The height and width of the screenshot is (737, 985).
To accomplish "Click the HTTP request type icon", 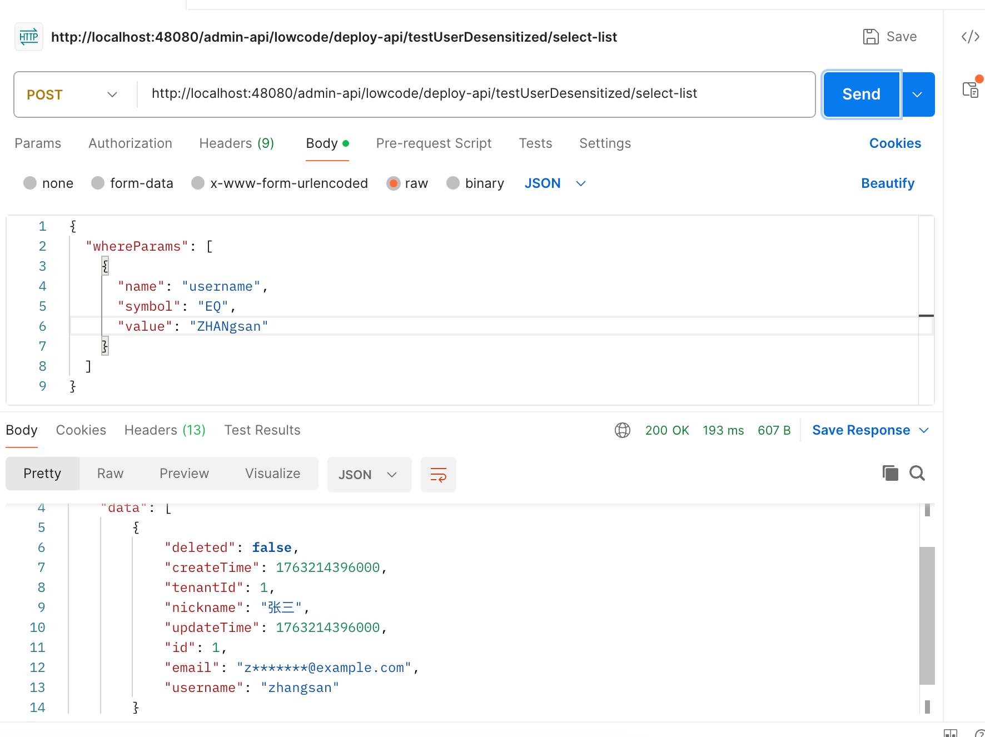I will pyautogui.click(x=29, y=37).
